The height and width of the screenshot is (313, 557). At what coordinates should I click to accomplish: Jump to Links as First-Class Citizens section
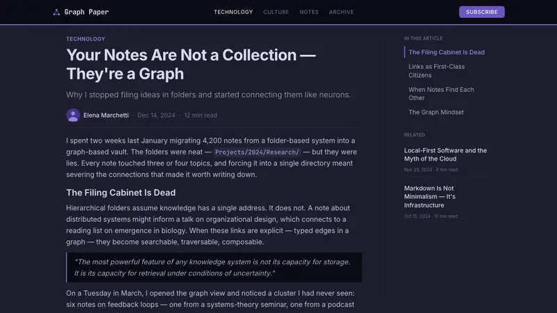pyautogui.click(x=437, y=71)
